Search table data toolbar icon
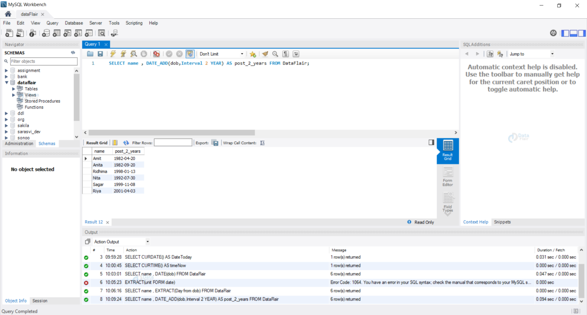Viewport: 587px width, 315px height. tap(102, 33)
